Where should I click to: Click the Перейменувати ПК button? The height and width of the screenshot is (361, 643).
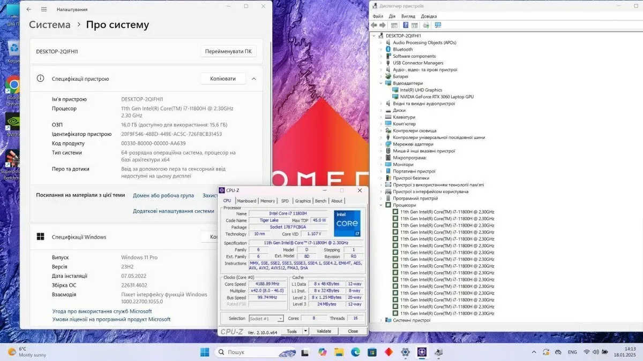[x=228, y=51]
